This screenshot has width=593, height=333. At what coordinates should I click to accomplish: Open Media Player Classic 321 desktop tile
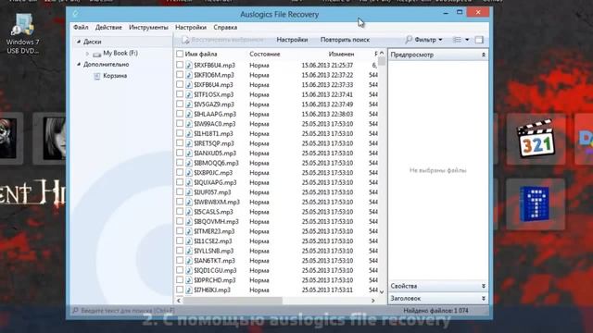coord(536,139)
